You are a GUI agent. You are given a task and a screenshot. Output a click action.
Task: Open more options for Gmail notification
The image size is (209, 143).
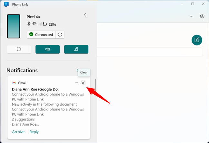76,83
